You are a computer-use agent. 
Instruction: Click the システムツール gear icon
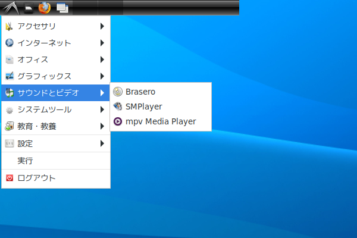pos(10,109)
